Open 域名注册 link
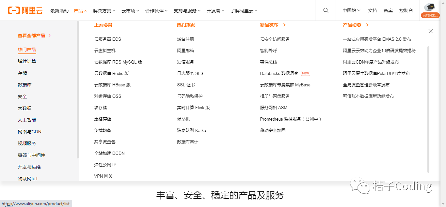Screen dimensions: 446x207 pyautogui.click(x=185, y=39)
